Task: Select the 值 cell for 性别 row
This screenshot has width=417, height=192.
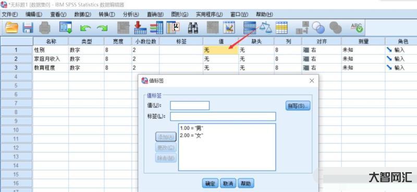Action: pyautogui.click(x=220, y=50)
